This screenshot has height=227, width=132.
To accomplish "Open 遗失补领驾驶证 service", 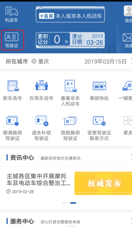I will [x=41, y=128].
